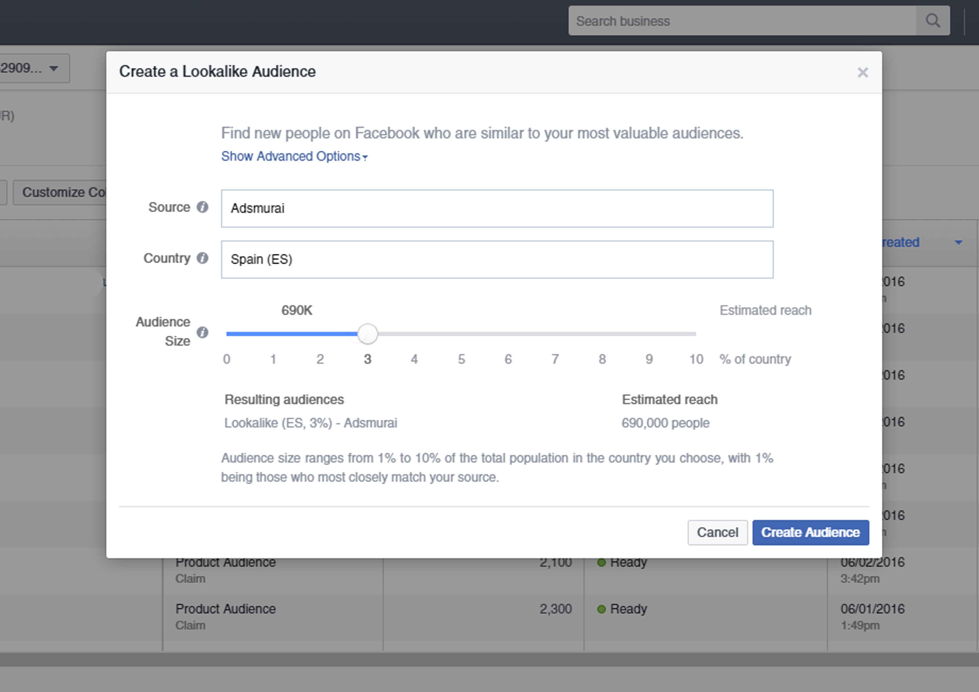Image resolution: width=979 pixels, height=692 pixels.
Task: Click the info icon next to Country
Action: 203,258
